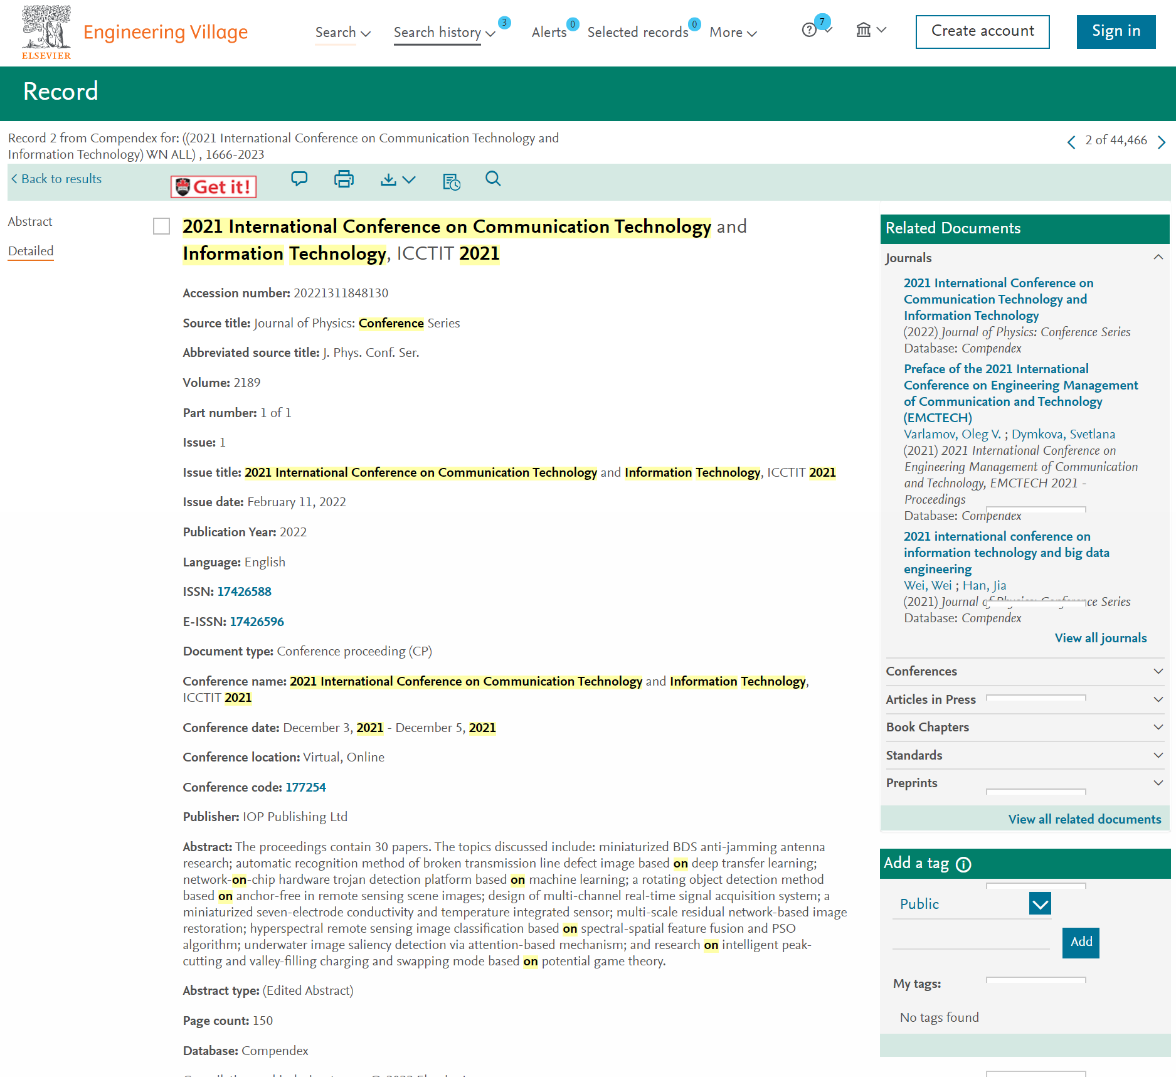Open the Search history menu
This screenshot has width=1176, height=1077.
[x=445, y=33]
